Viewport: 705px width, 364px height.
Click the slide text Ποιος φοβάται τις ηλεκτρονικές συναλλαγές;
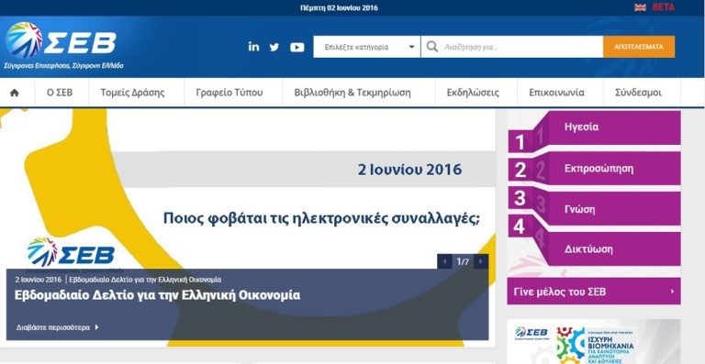tap(322, 218)
